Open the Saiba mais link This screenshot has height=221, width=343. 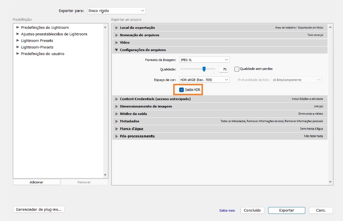pos(227,210)
